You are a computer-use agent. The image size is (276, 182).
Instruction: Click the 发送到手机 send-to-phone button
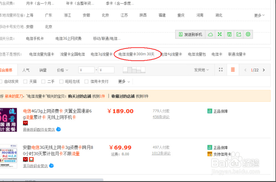pyautogui.click(x=190, y=35)
